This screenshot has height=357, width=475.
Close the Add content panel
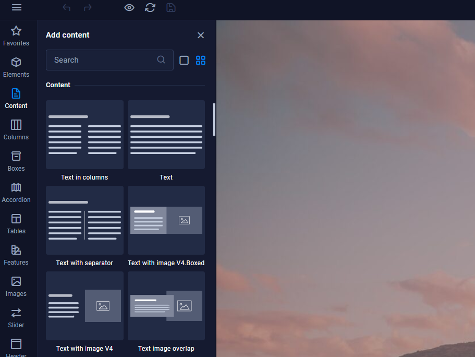coord(201,35)
